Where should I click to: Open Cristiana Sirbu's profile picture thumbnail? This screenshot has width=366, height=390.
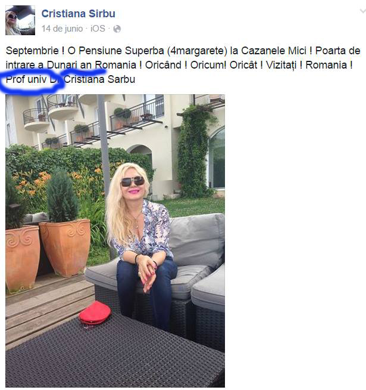point(20,20)
